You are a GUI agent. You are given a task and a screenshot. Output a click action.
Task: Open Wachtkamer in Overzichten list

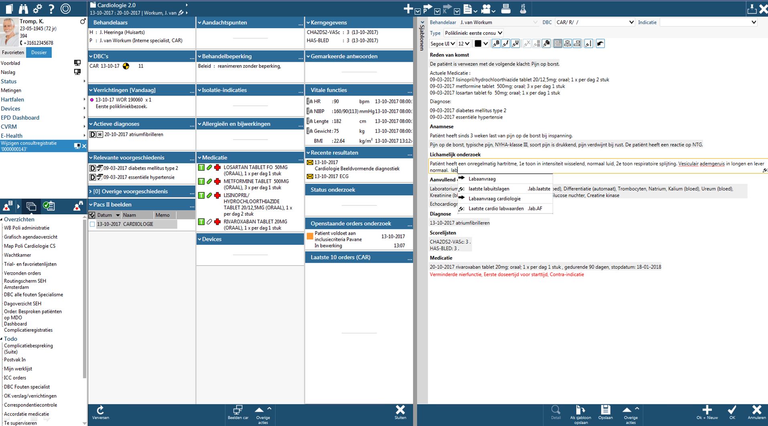pyautogui.click(x=18, y=255)
